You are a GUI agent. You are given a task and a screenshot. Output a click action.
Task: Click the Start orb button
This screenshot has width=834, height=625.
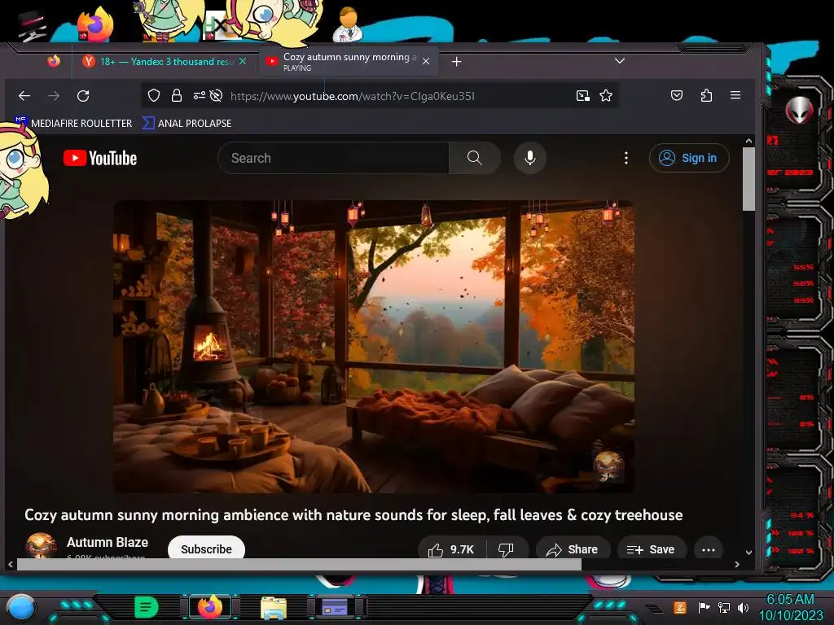[x=21, y=608]
